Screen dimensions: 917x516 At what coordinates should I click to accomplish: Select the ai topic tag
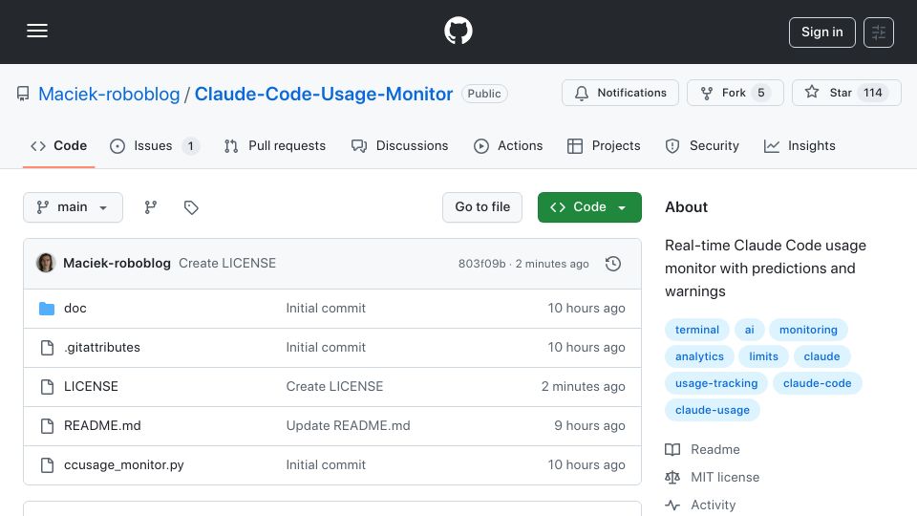749,330
